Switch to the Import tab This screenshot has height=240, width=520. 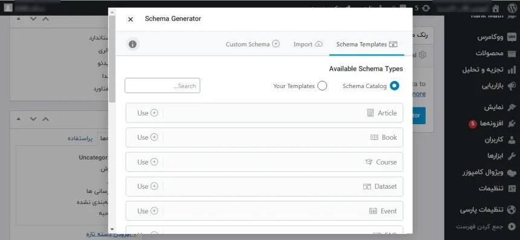[x=308, y=44]
